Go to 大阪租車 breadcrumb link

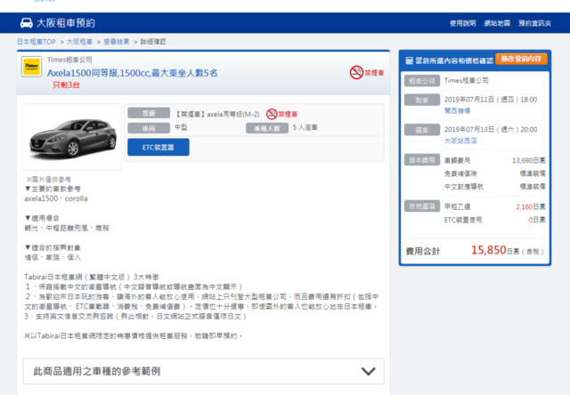pyautogui.click(x=79, y=42)
